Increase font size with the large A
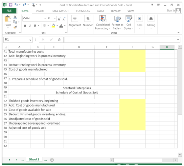The width and height of the screenshot is (184, 166). [59, 19]
